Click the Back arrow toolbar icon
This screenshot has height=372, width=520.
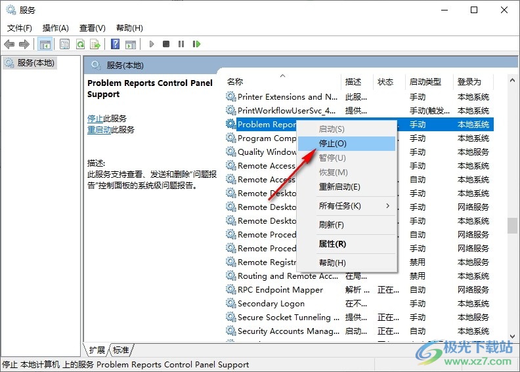click(9, 44)
